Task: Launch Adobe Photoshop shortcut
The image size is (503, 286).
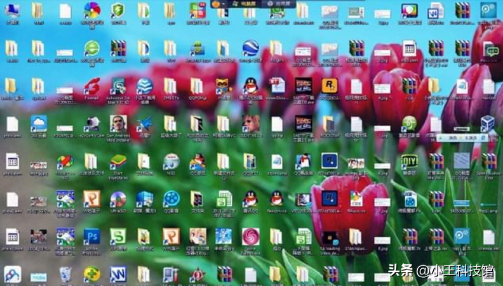Action: pyautogui.click(x=91, y=237)
